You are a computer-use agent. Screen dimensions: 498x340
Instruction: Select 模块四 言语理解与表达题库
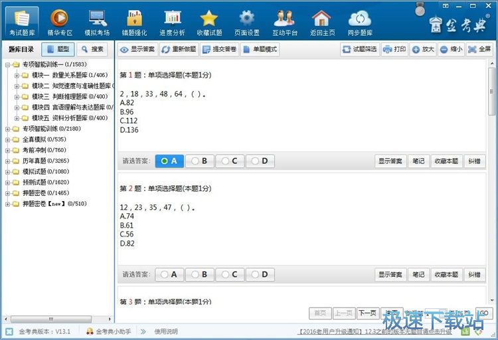pyautogui.click(x=73, y=108)
